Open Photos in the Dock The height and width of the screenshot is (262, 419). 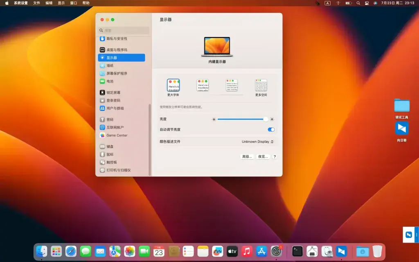130,251
